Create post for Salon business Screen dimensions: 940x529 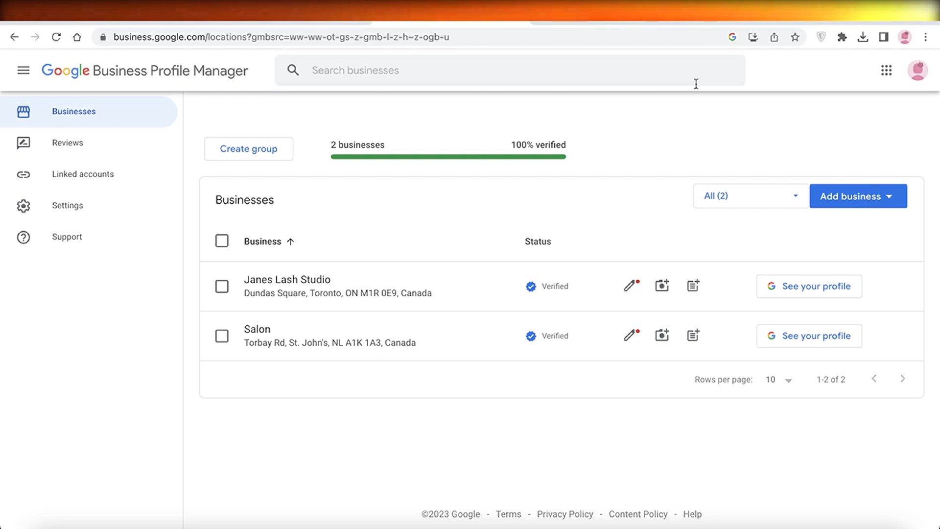click(x=693, y=335)
